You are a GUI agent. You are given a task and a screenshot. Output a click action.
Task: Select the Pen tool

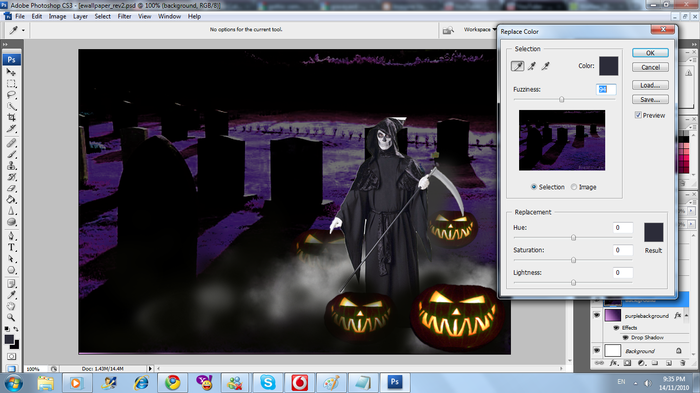[x=11, y=236]
